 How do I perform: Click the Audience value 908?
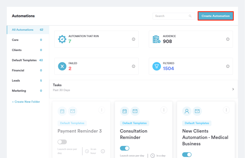click(x=167, y=41)
